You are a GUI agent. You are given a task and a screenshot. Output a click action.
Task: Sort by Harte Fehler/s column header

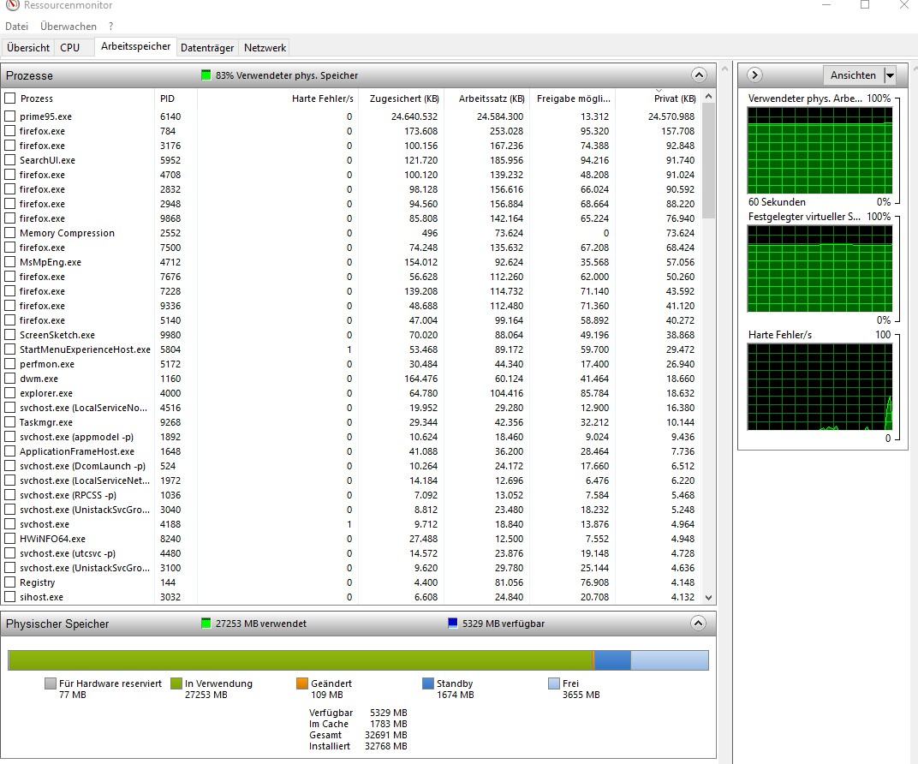[277, 98]
